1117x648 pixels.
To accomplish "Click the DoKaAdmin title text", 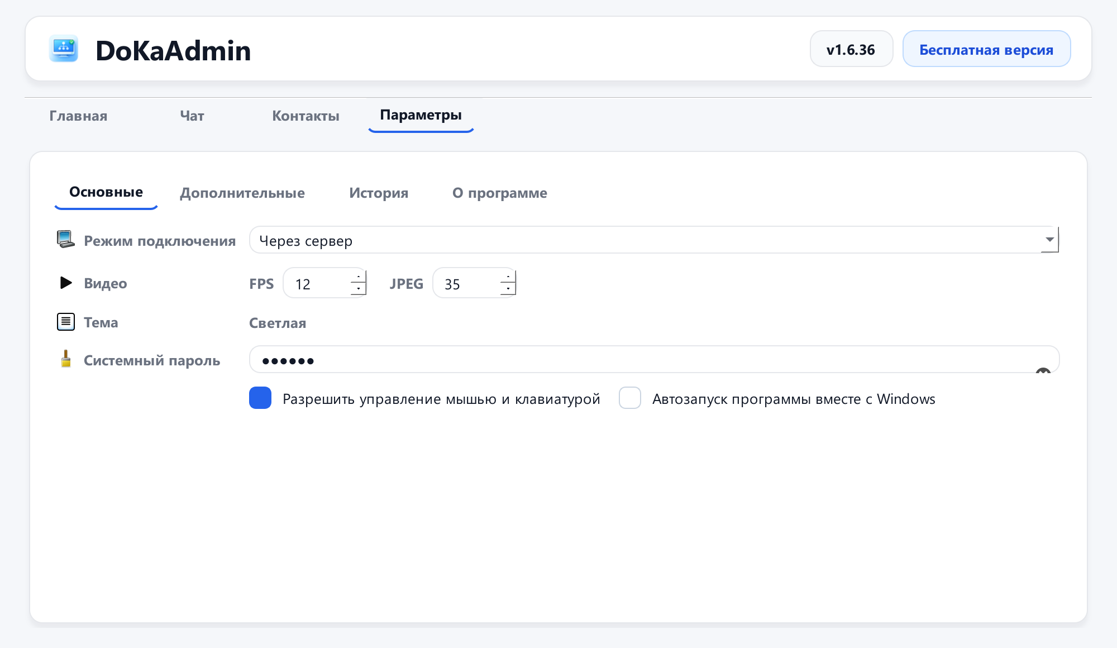I will click(x=173, y=50).
